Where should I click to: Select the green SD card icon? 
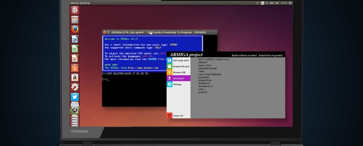[x=169, y=66]
